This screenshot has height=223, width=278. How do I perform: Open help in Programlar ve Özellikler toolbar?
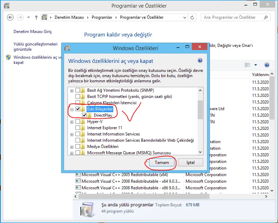pos(267,65)
